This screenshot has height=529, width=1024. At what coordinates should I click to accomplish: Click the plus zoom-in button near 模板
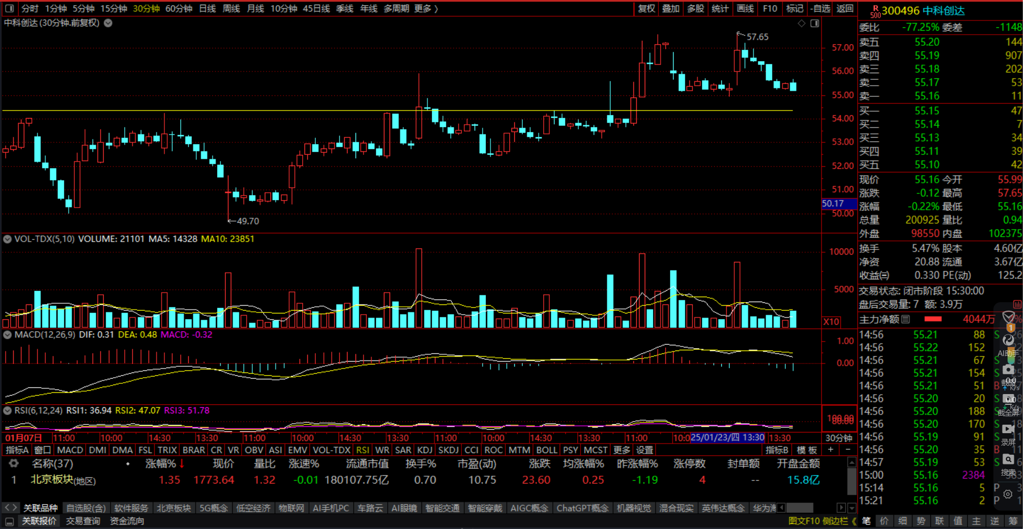(831, 450)
